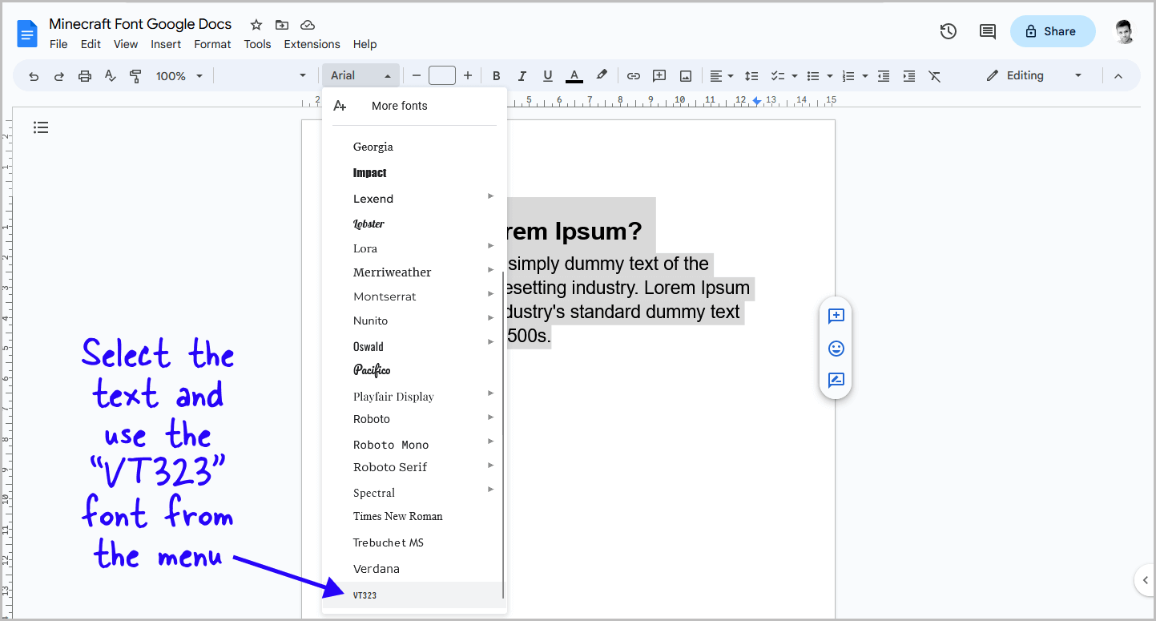Screen dimensions: 1156x621
Task: Open the comment history panel
Action: pyautogui.click(x=988, y=31)
